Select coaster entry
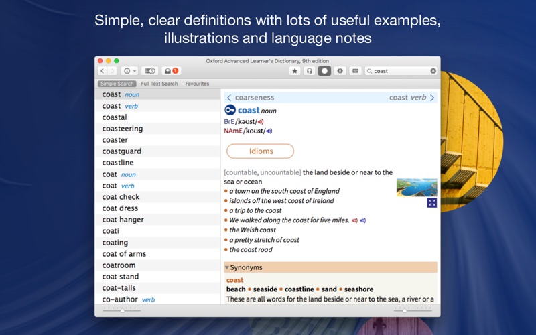This screenshot has height=335, width=536. (157, 140)
